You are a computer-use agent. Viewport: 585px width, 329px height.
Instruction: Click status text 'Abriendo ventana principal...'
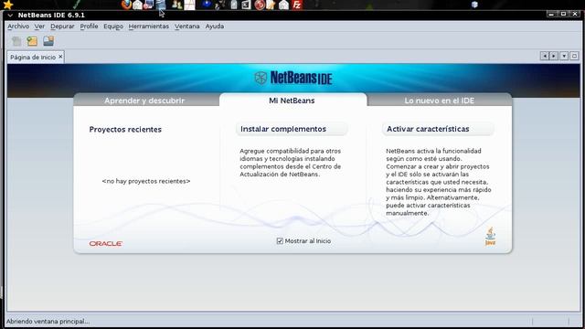pos(48,321)
